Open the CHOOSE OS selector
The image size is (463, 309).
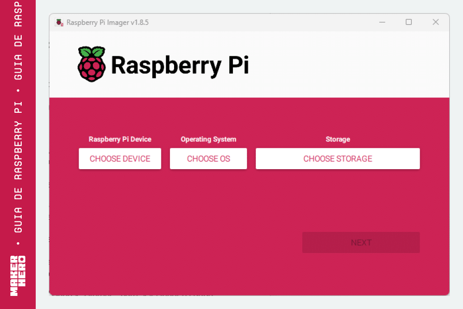coord(208,158)
